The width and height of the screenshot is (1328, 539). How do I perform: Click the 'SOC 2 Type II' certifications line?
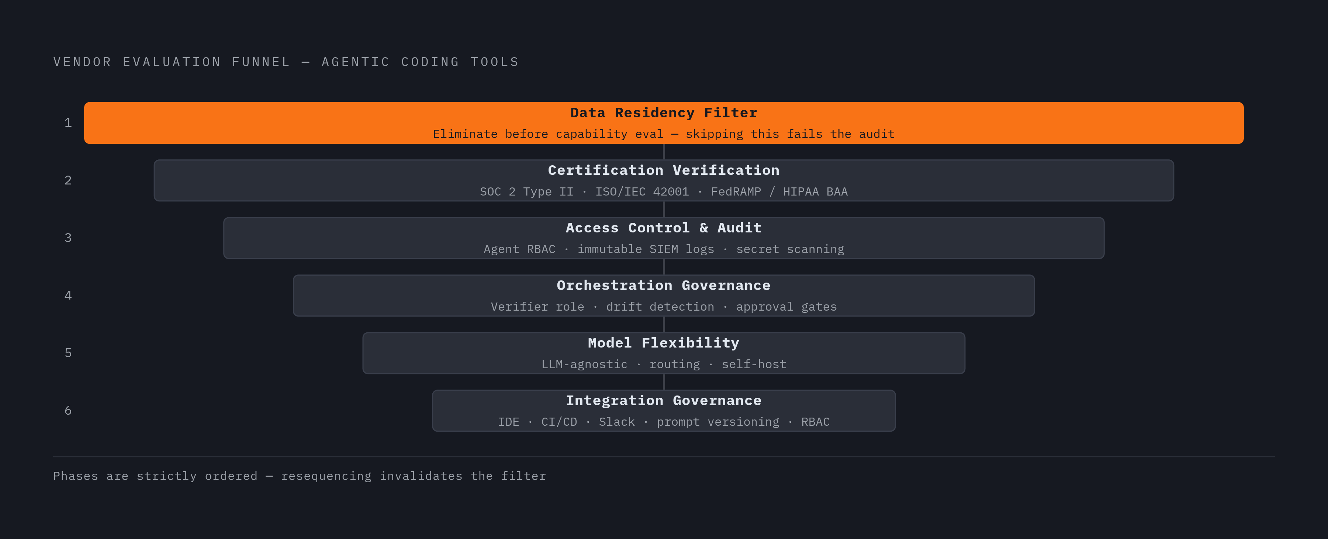click(664, 192)
